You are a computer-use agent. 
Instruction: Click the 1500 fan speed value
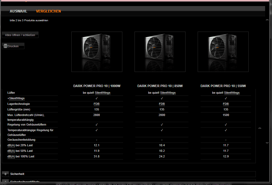(x=226, y=115)
